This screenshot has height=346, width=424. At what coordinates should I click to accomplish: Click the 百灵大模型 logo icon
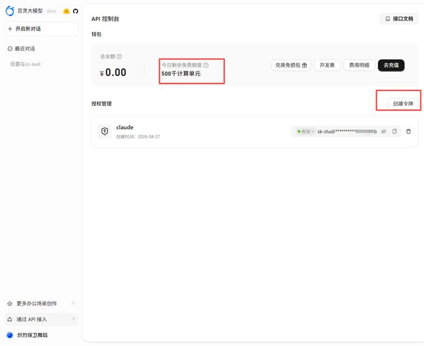10,11
